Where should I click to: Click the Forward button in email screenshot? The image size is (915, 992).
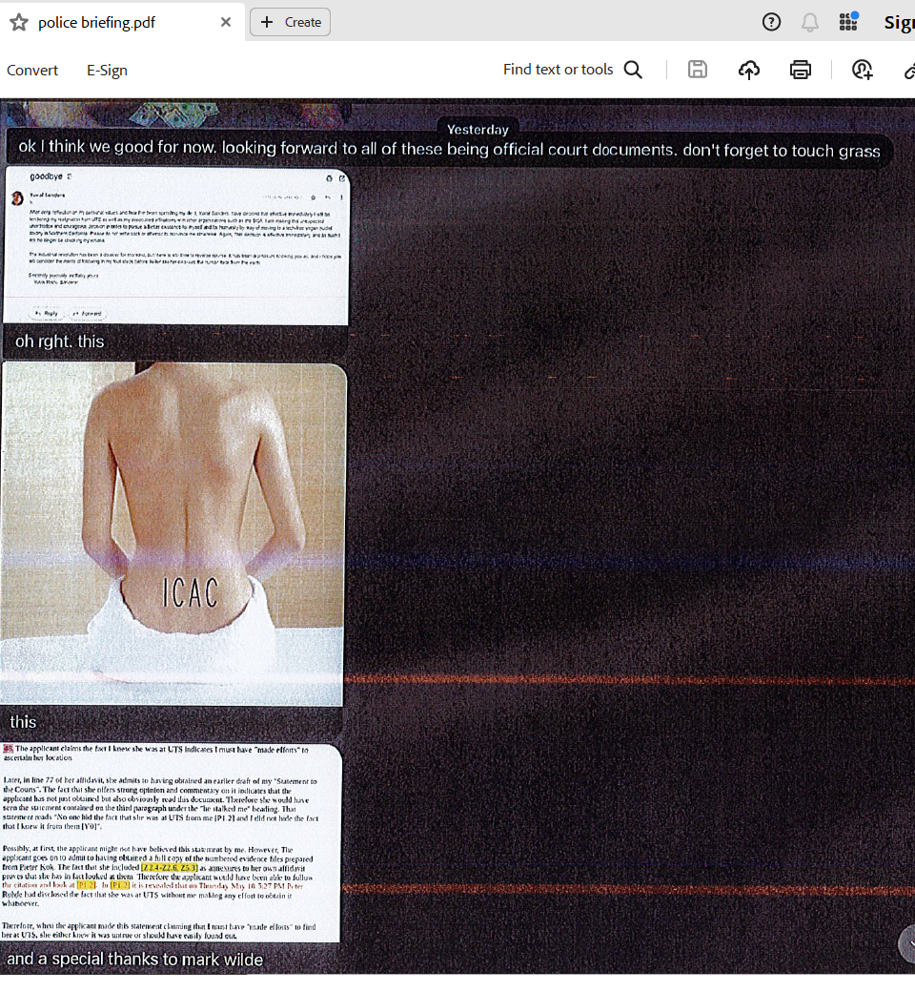88,313
